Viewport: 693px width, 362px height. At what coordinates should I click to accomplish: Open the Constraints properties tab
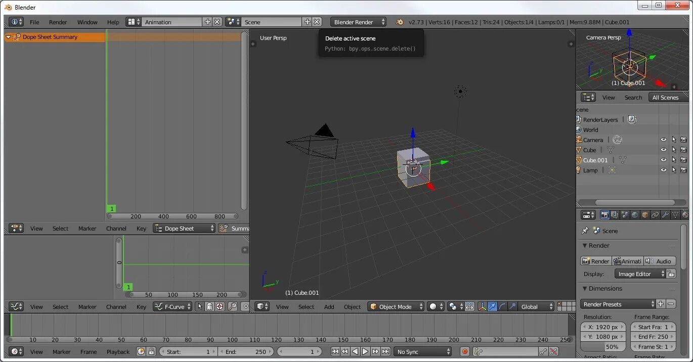[x=655, y=215]
